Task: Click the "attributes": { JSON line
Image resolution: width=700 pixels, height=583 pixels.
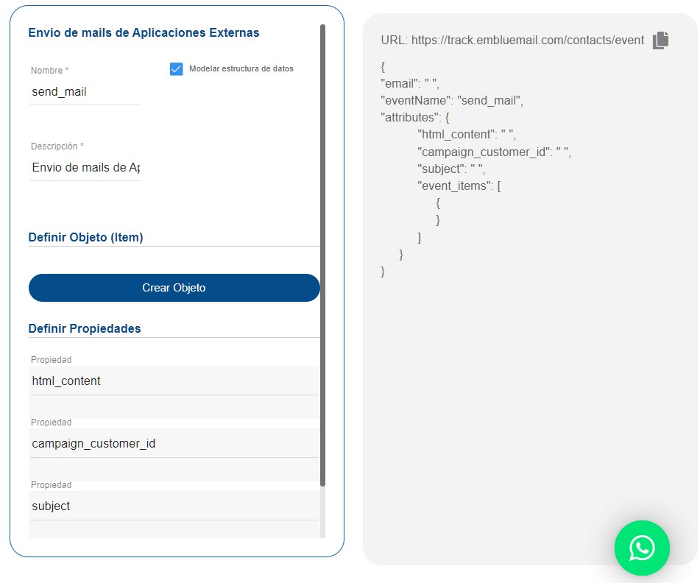Action: coord(415,117)
